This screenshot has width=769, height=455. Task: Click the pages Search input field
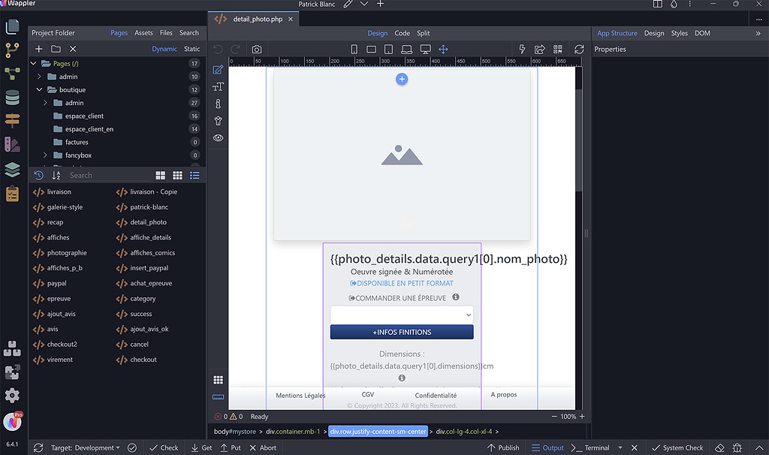click(x=108, y=176)
